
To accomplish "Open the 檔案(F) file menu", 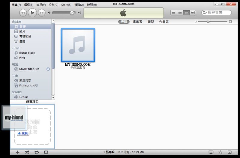I will coord(16,5).
